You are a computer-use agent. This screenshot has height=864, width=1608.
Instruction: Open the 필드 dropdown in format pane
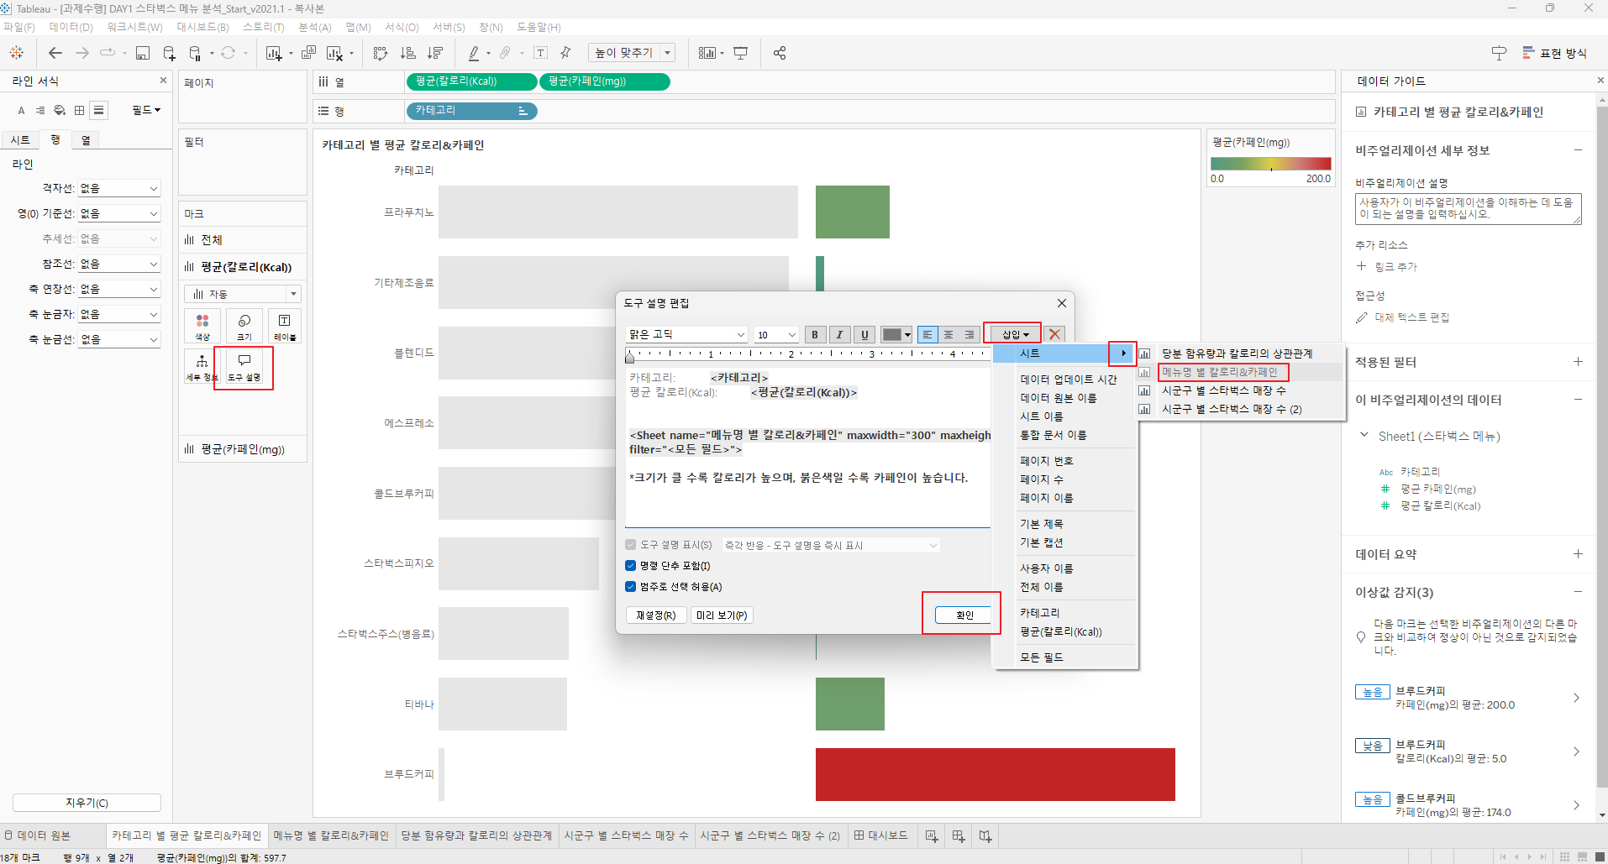coord(146,110)
